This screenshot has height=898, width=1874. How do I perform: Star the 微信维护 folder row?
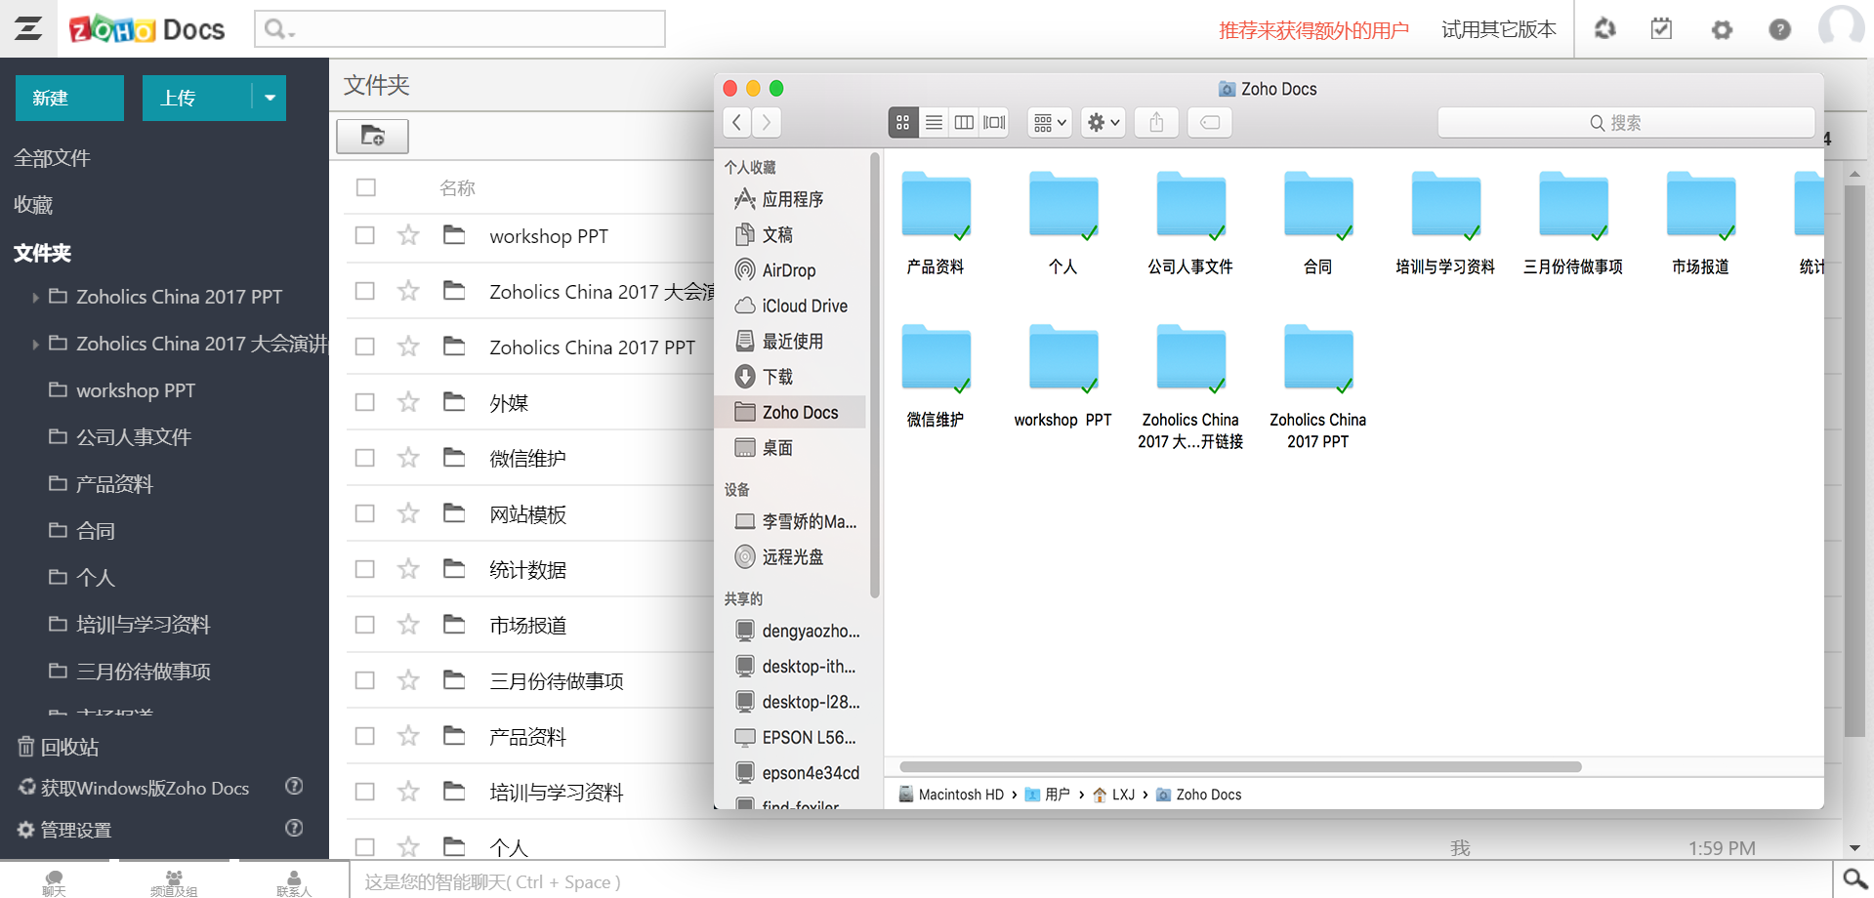point(408,458)
